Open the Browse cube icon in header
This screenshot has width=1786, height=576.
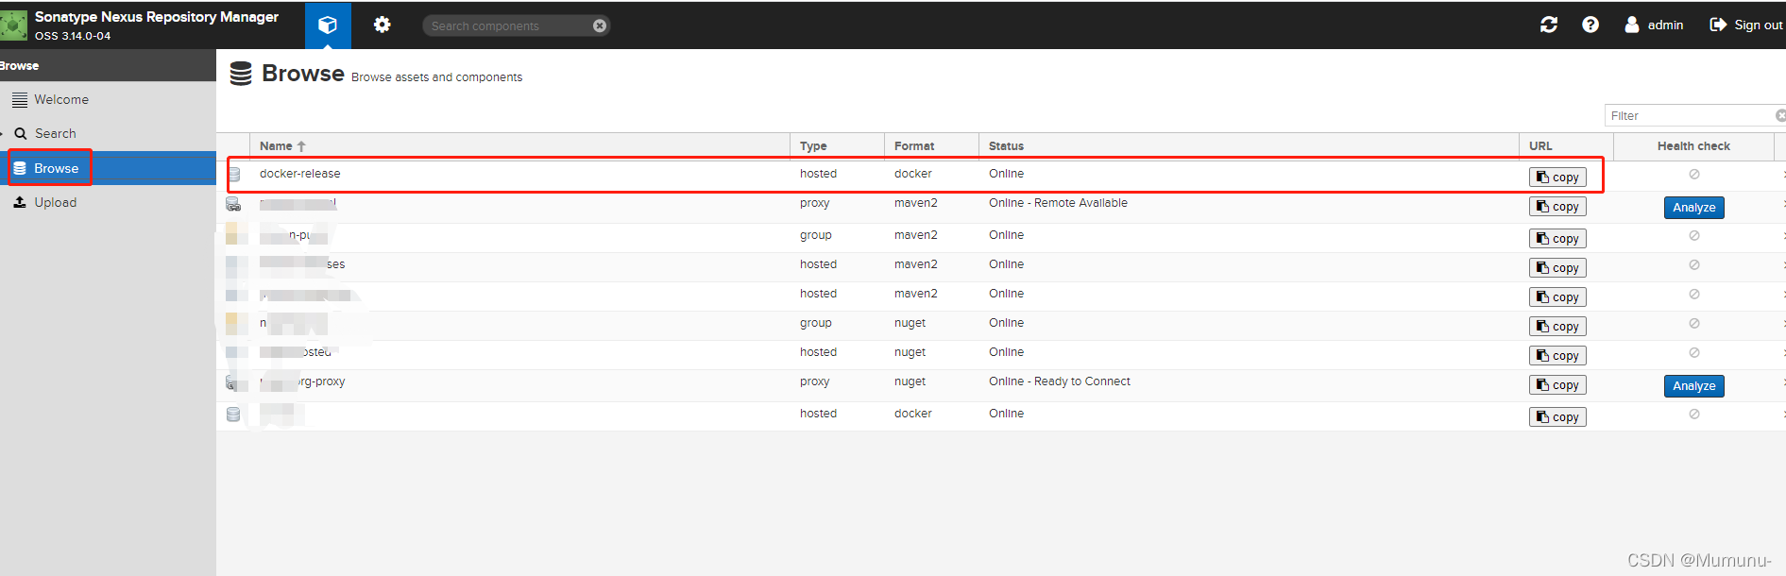point(328,25)
